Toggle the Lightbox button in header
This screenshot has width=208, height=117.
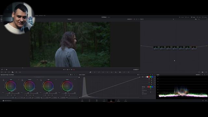tap(204, 17)
